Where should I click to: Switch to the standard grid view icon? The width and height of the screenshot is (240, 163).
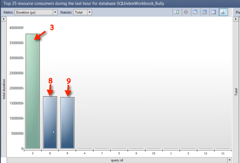tap(213, 12)
